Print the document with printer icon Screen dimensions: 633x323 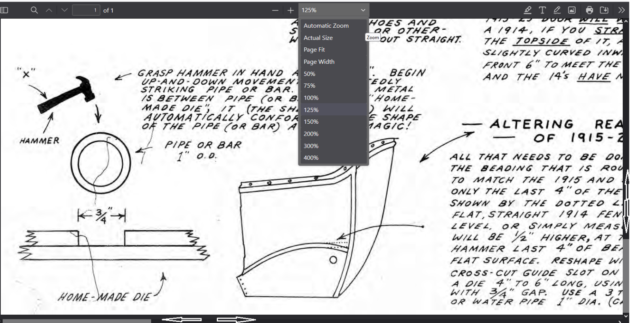[589, 10]
